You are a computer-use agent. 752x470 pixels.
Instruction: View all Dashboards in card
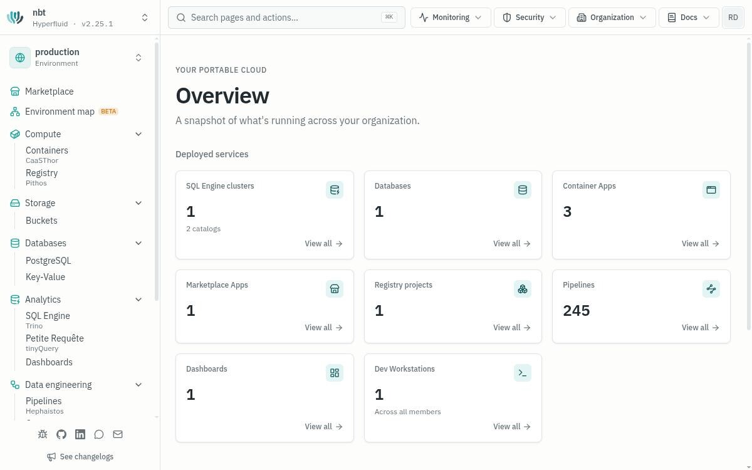[x=324, y=427]
